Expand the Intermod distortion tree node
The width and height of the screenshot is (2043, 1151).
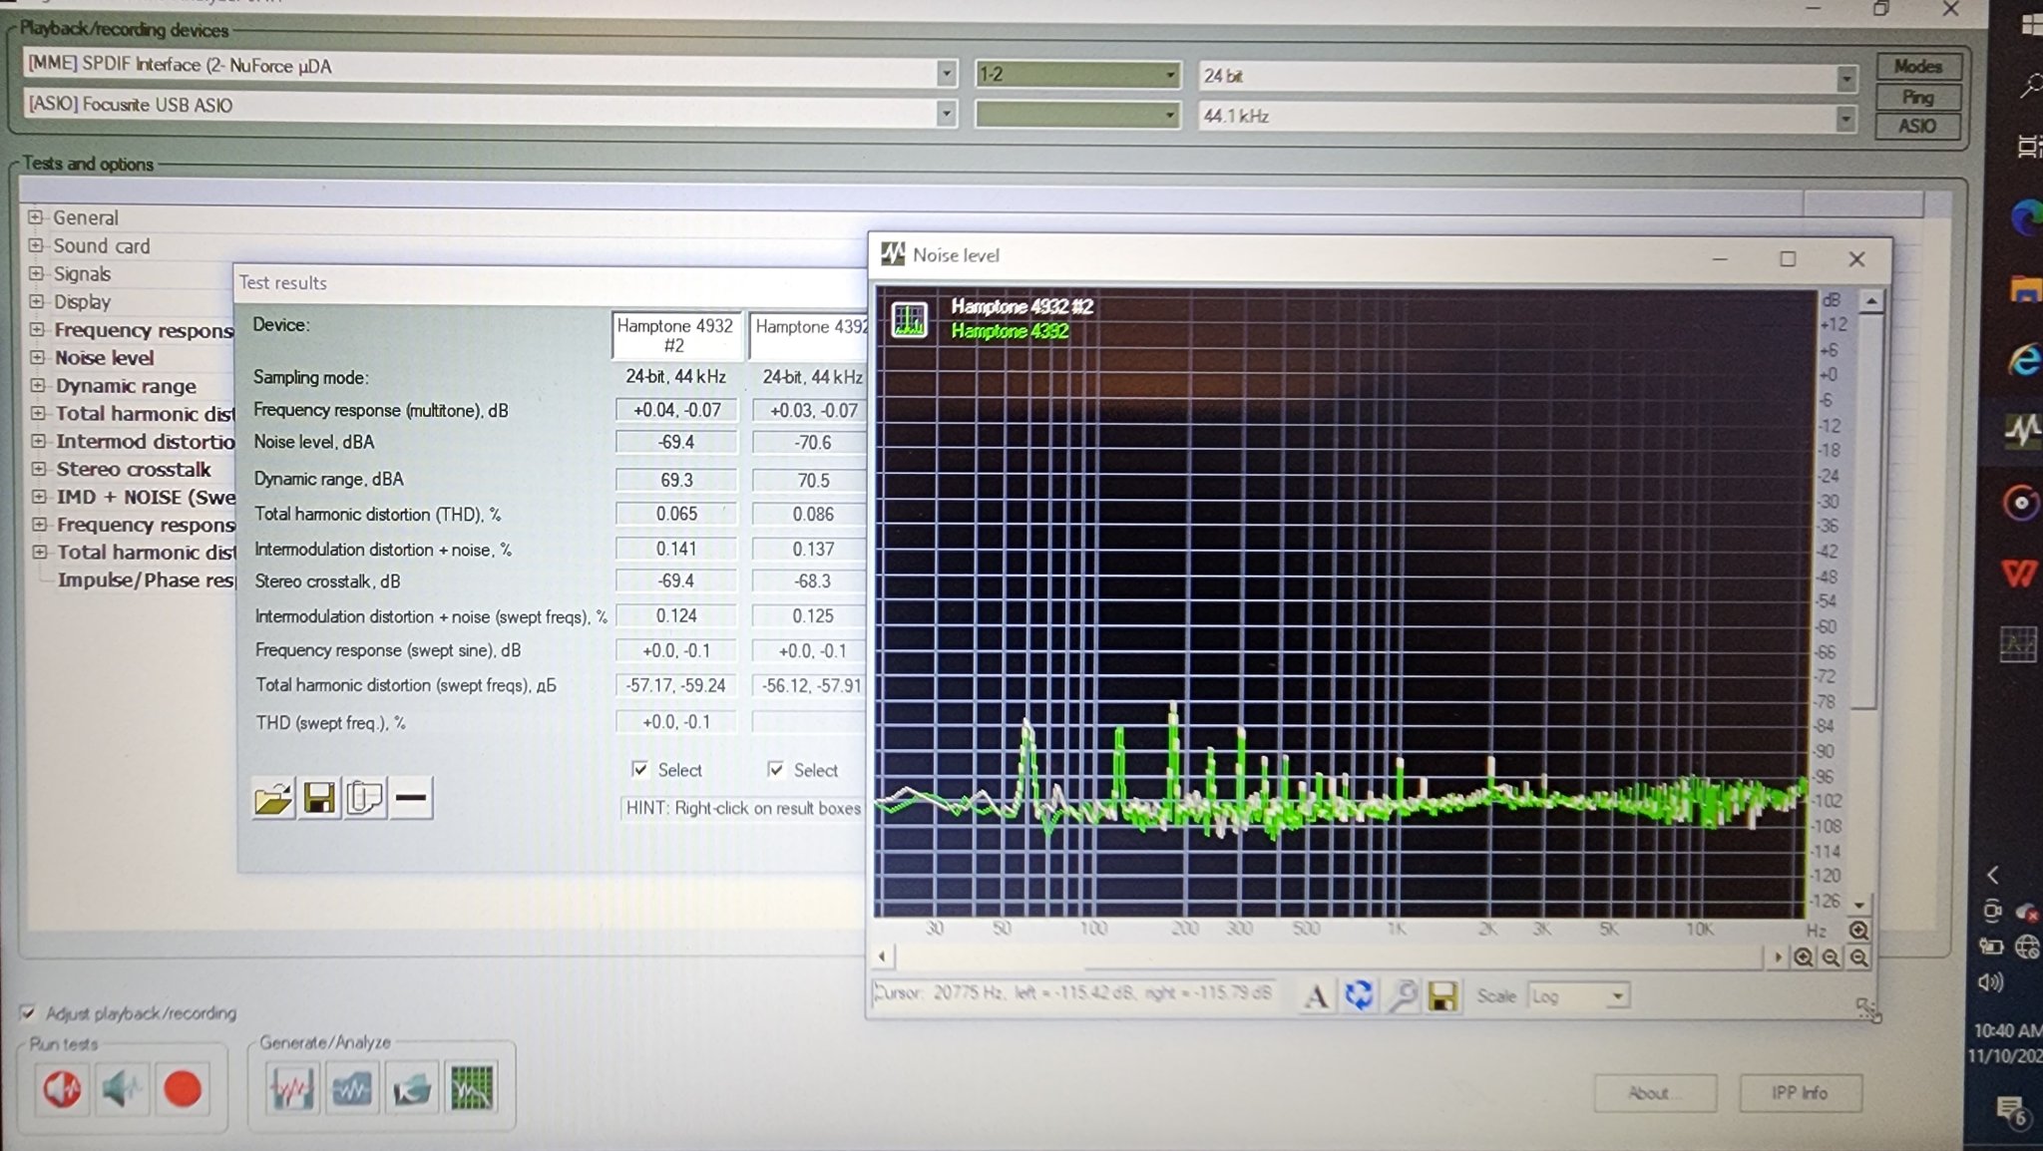coord(38,440)
